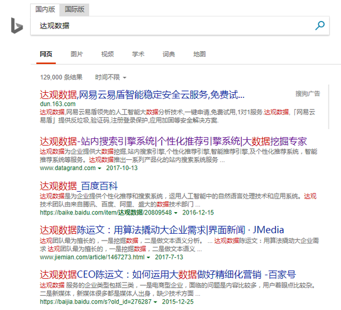Click the www.jiemian.com article URL
This screenshot has height=310, width=341.
(92, 257)
